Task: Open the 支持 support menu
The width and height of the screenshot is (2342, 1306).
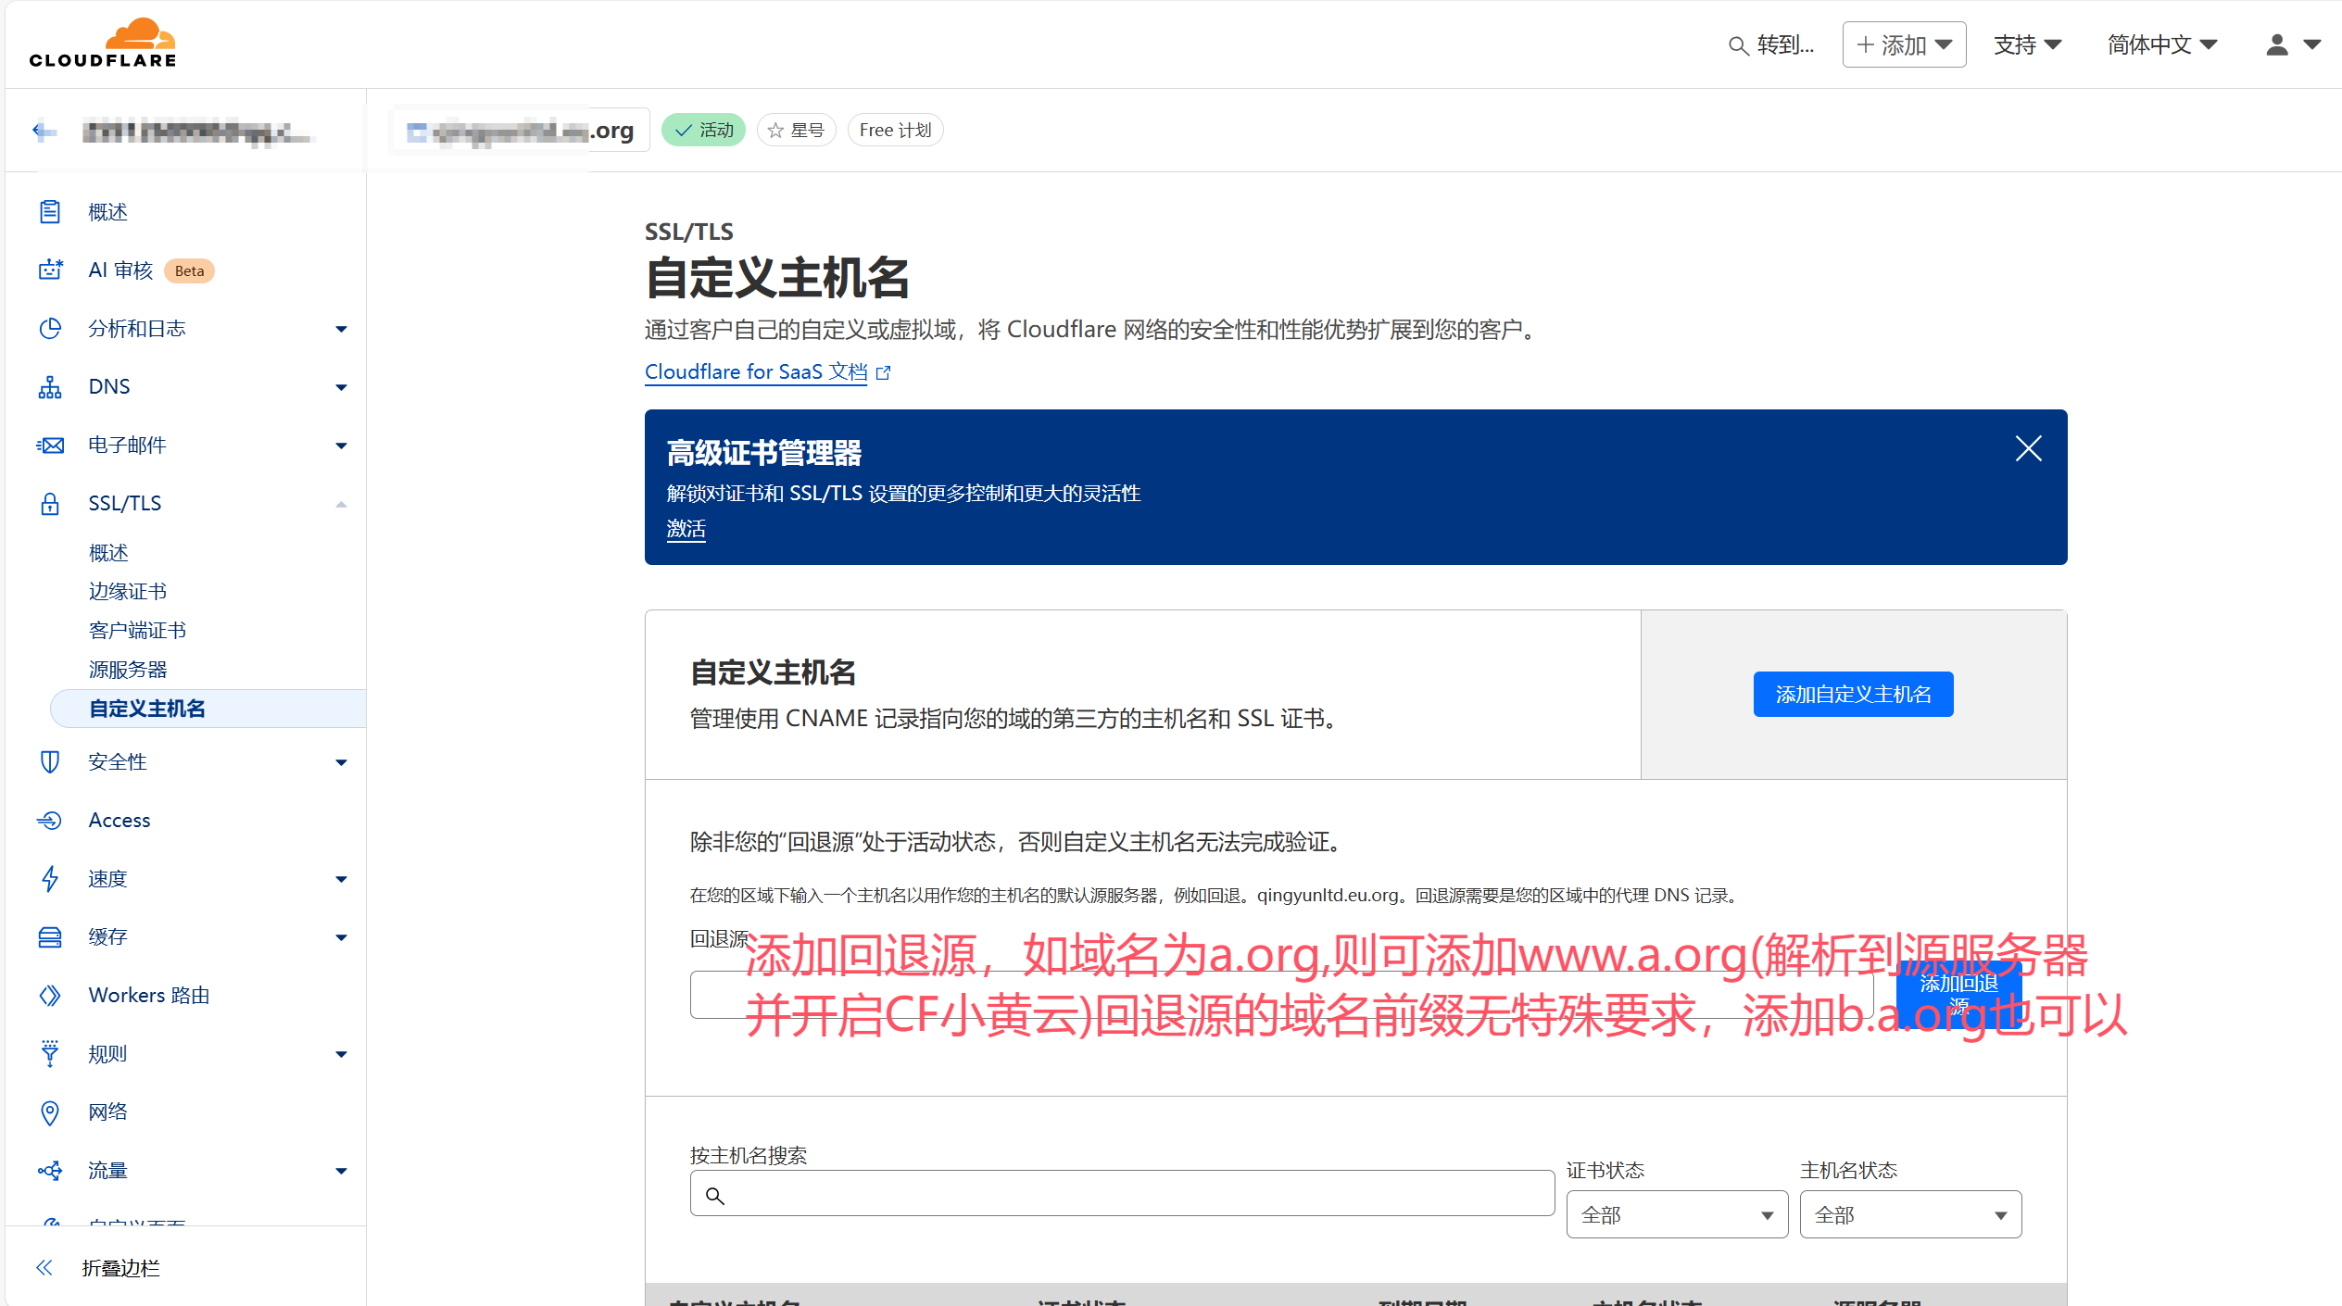Action: point(2027,44)
